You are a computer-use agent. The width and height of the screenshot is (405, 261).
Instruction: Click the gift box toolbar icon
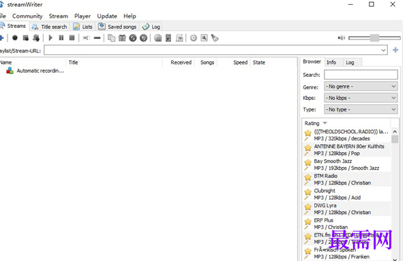122,38
